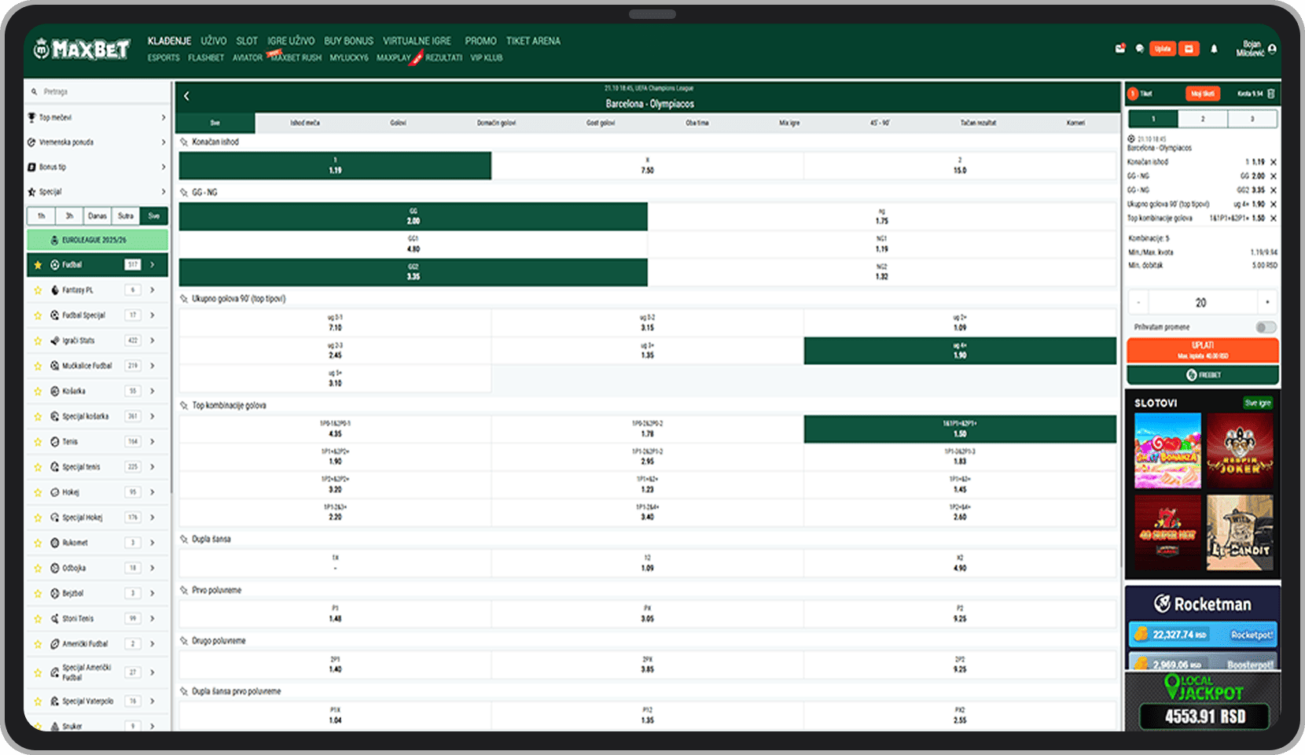Click the pin icon beside GG - NG
Image resolution: width=1305 pixels, height=755 pixels.
[x=184, y=192]
